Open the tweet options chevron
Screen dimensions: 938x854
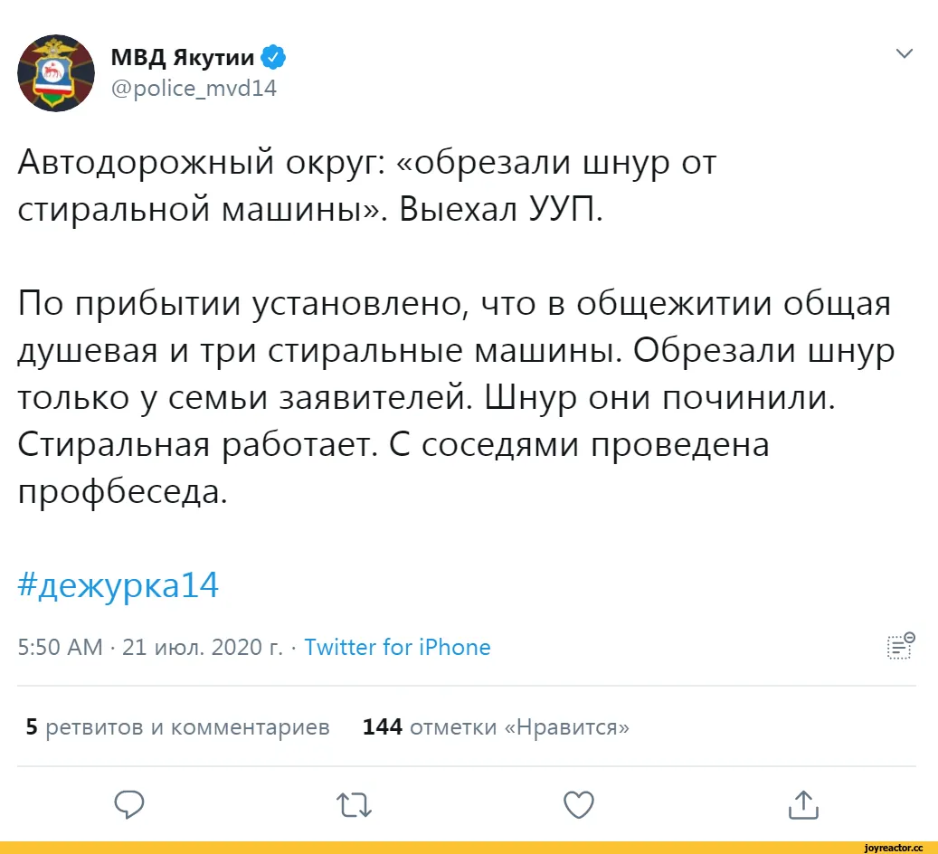click(x=904, y=53)
